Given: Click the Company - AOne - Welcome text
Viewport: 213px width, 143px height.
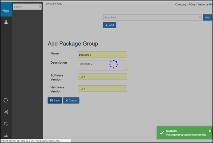Looking at the screenshot, I should (192, 5).
